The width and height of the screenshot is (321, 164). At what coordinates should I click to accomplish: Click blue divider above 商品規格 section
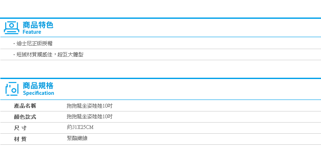160,79
